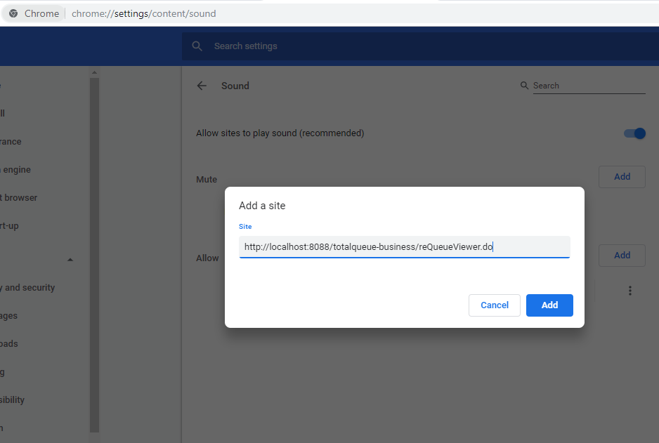Open the 'engine' sidebar item
The width and height of the screenshot is (659, 443).
click(15, 170)
